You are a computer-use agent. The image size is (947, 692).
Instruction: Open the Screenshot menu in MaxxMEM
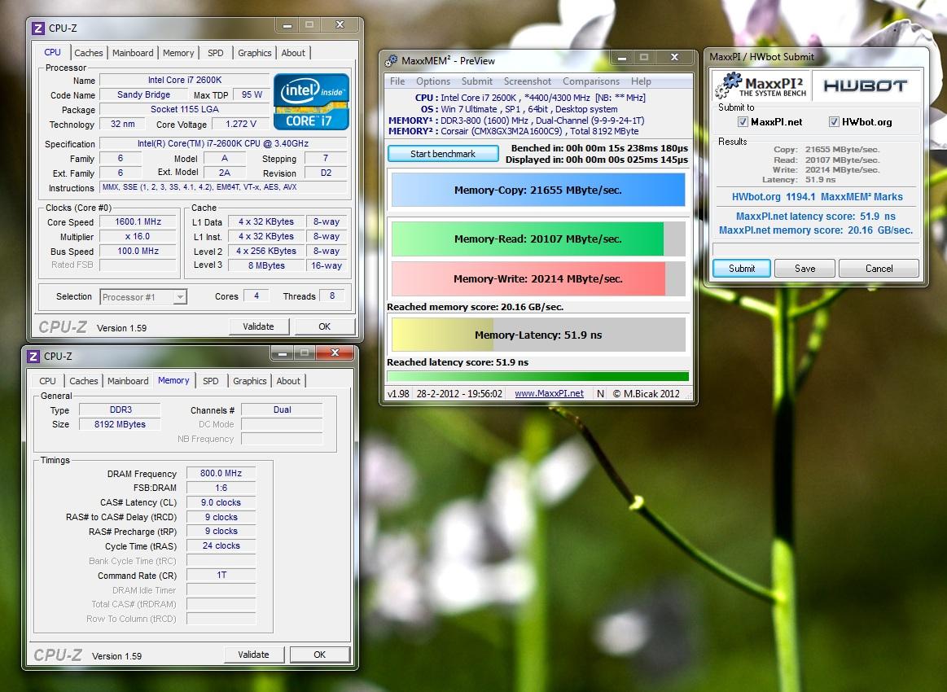pyautogui.click(x=528, y=81)
